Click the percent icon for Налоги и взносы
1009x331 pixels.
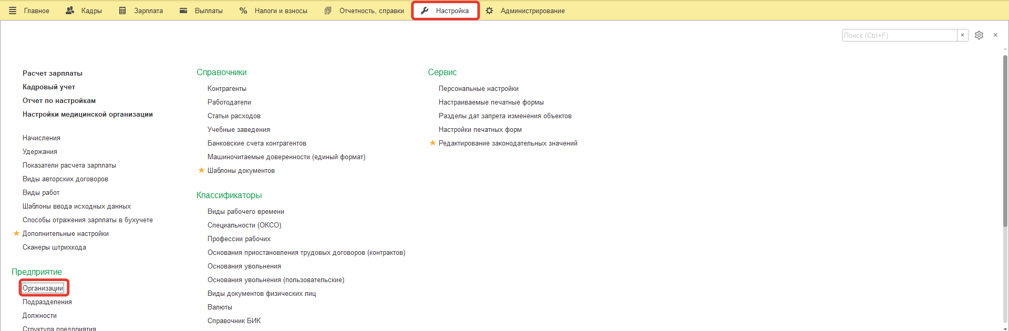(243, 11)
